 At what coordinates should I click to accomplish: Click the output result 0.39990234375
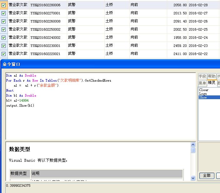18,185
